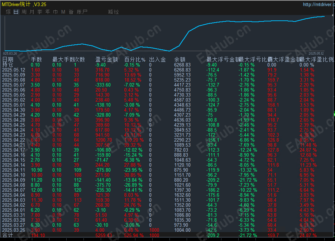
Task: Open the 周 (weekly) statistics tab
Action: [24, 12]
